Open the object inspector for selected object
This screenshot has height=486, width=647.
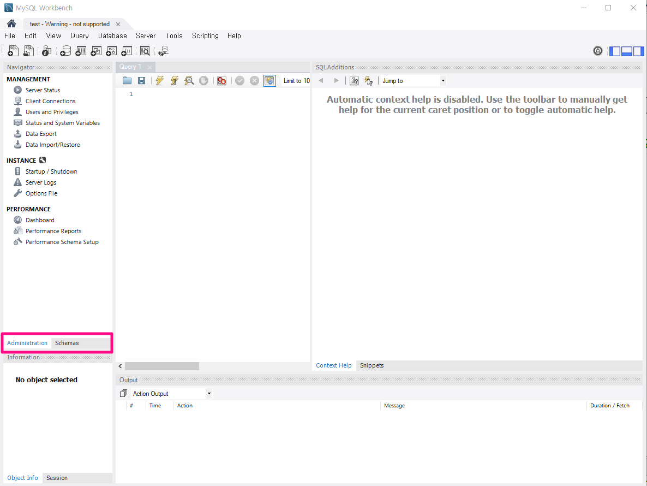click(x=46, y=51)
